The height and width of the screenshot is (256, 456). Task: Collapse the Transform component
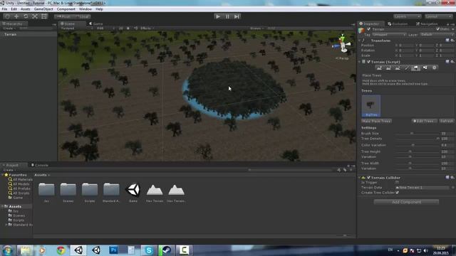pyautogui.click(x=360, y=41)
